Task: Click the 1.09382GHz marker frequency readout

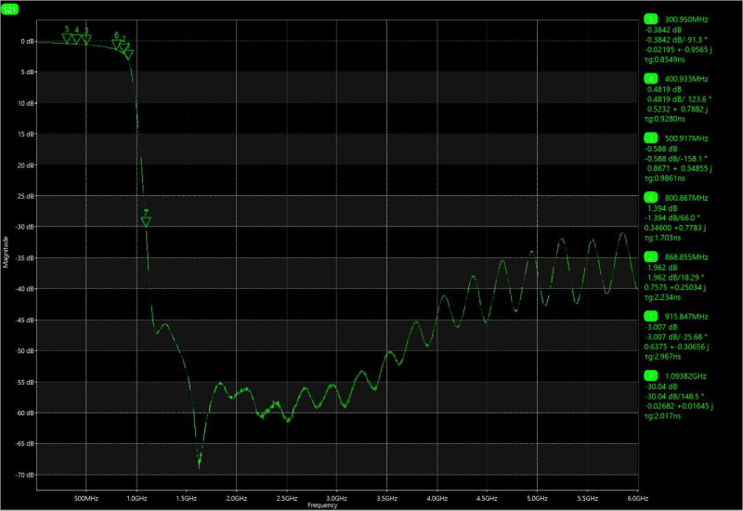Action: coord(685,376)
